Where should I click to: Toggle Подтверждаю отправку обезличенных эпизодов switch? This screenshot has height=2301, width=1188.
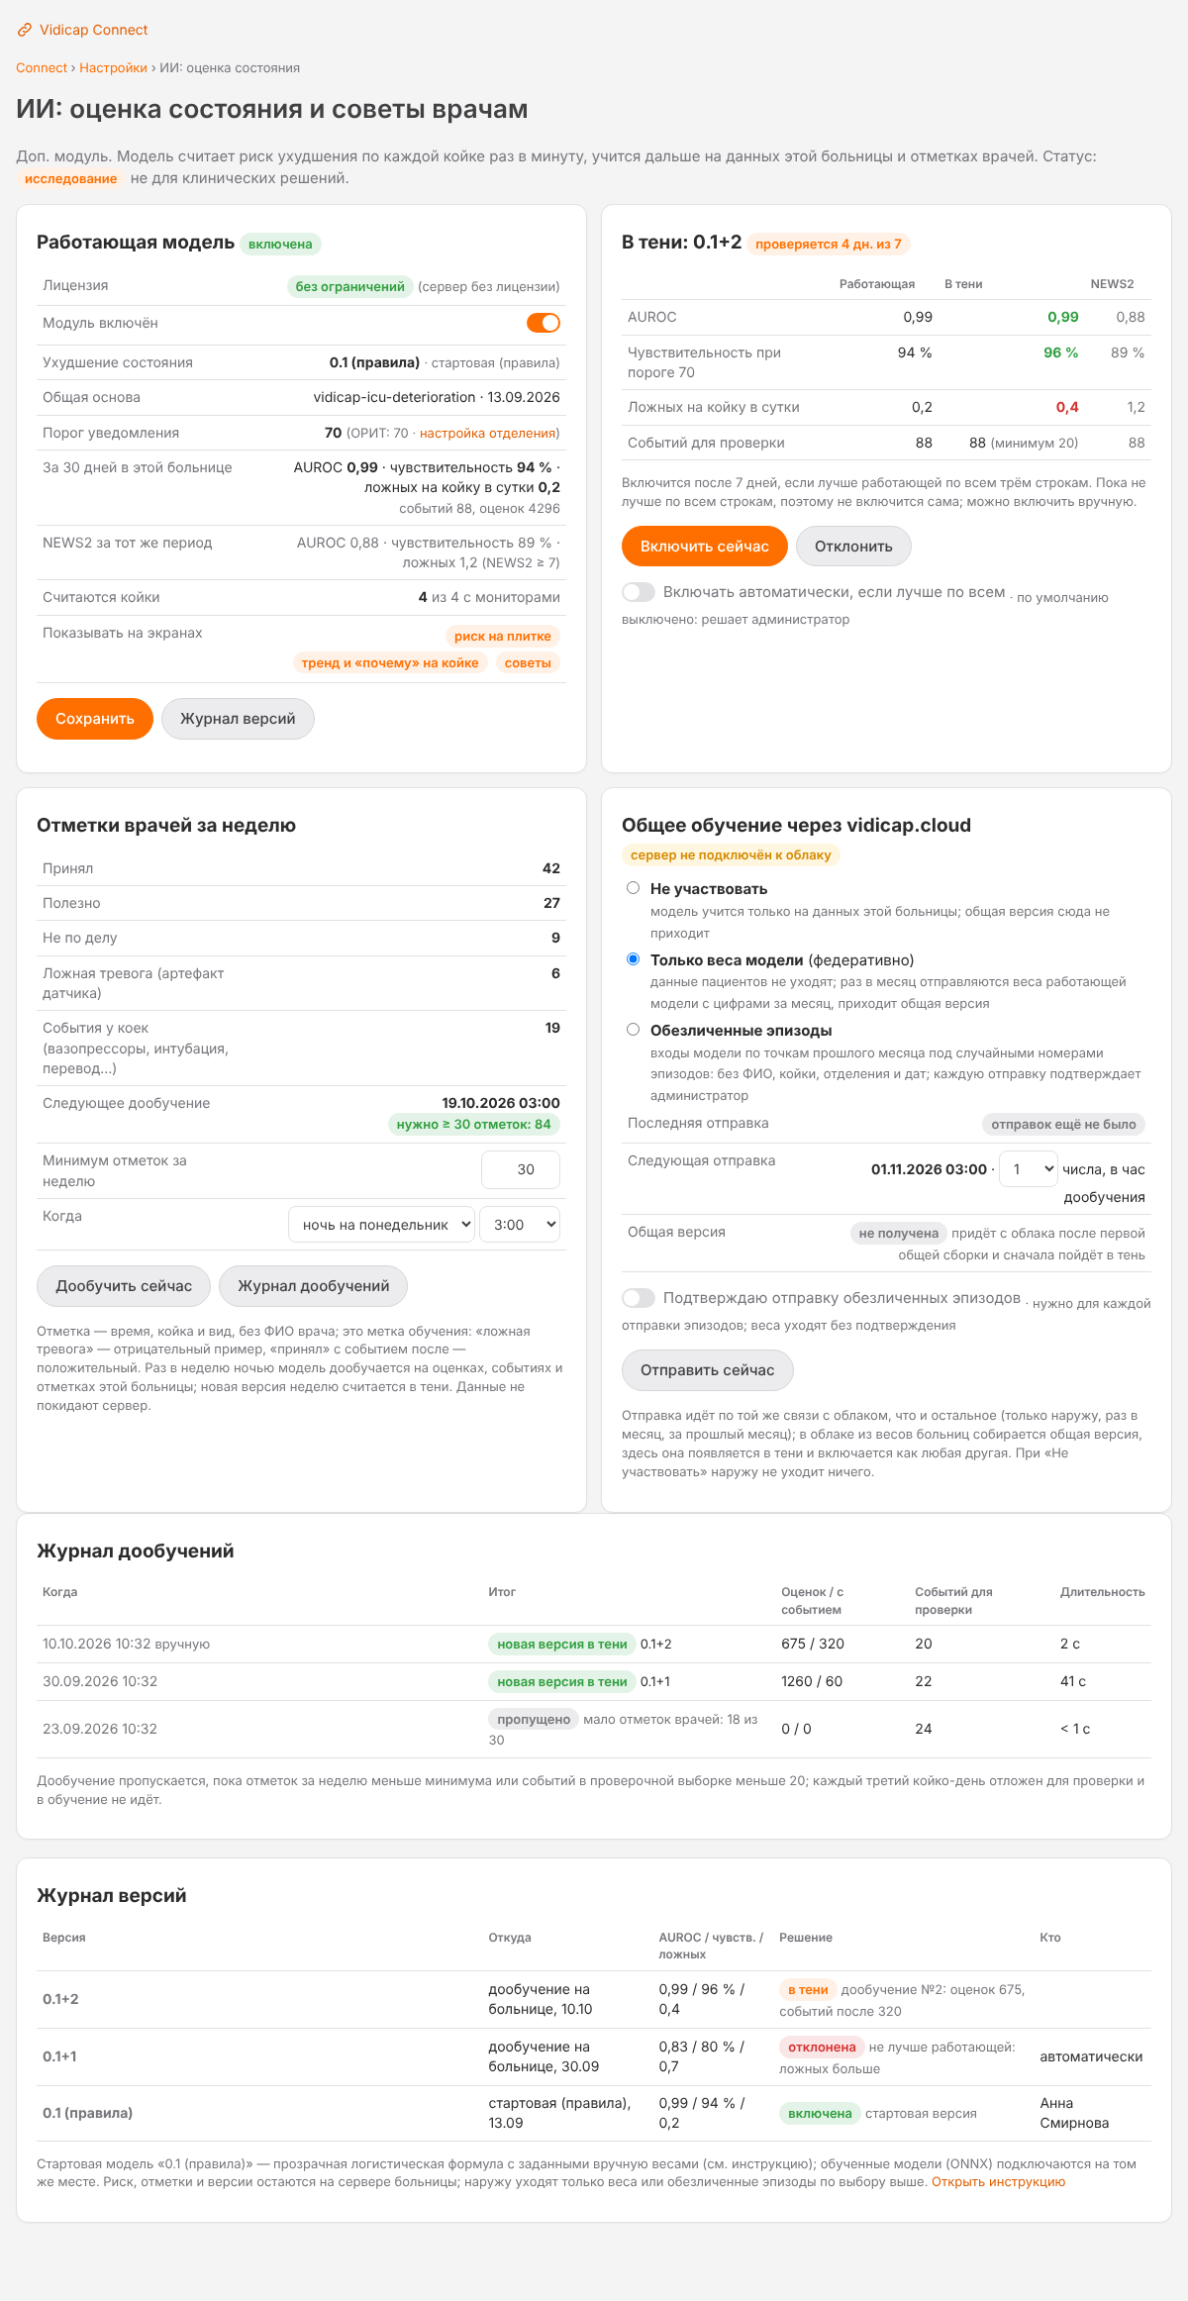pos(639,1298)
